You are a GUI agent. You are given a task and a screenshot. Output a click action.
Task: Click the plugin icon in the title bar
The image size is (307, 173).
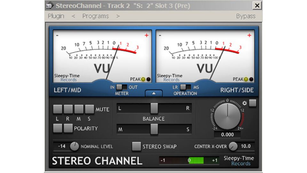tap(50, 5)
